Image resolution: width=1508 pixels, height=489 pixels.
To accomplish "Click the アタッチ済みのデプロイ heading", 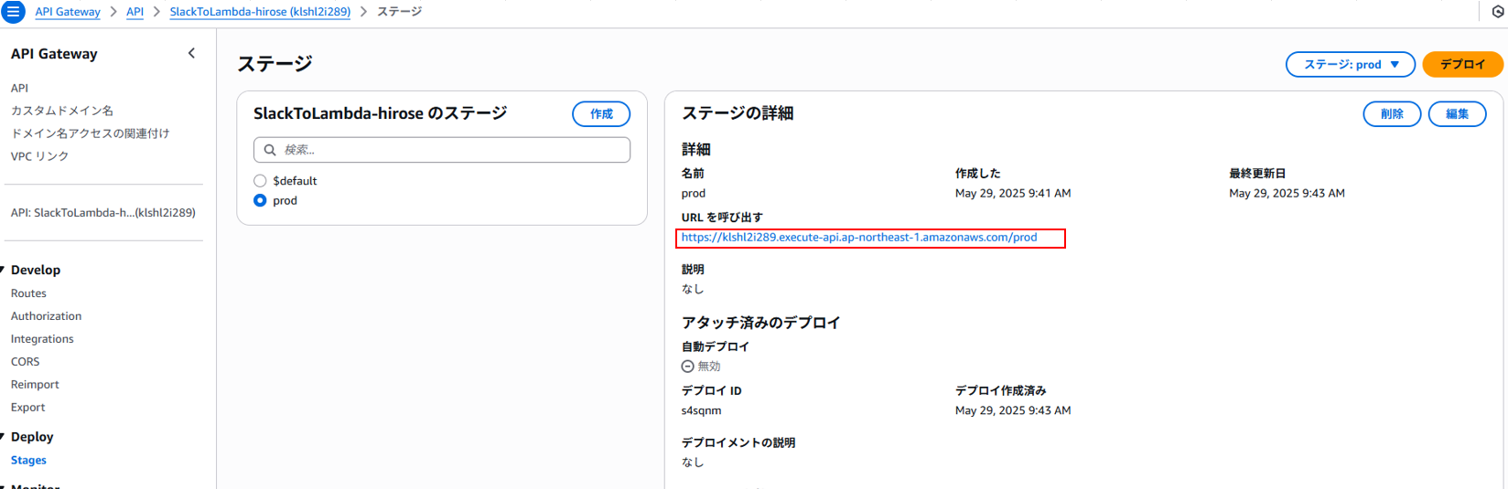I will click(x=760, y=323).
